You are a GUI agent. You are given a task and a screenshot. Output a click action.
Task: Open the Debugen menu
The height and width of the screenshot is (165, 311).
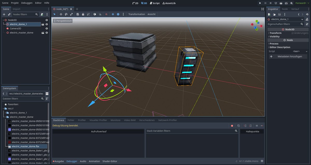[x=27, y=3]
